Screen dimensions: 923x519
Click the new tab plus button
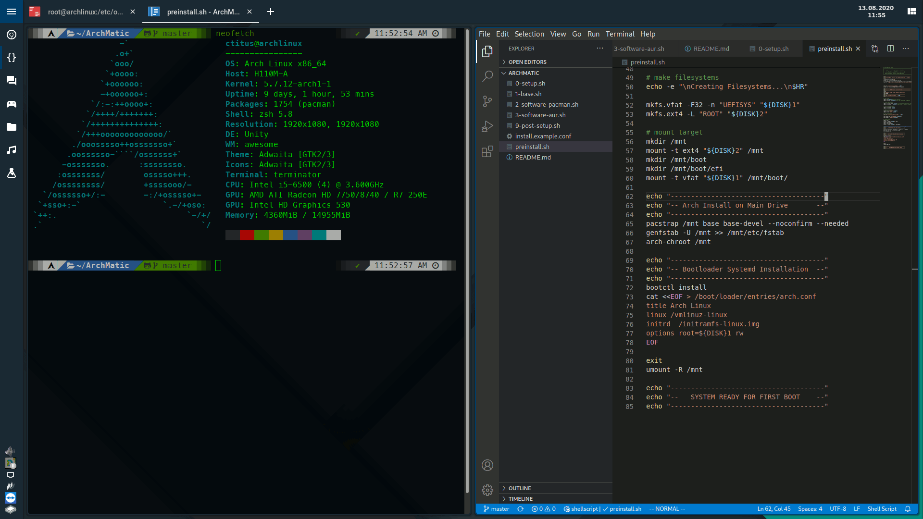271,12
